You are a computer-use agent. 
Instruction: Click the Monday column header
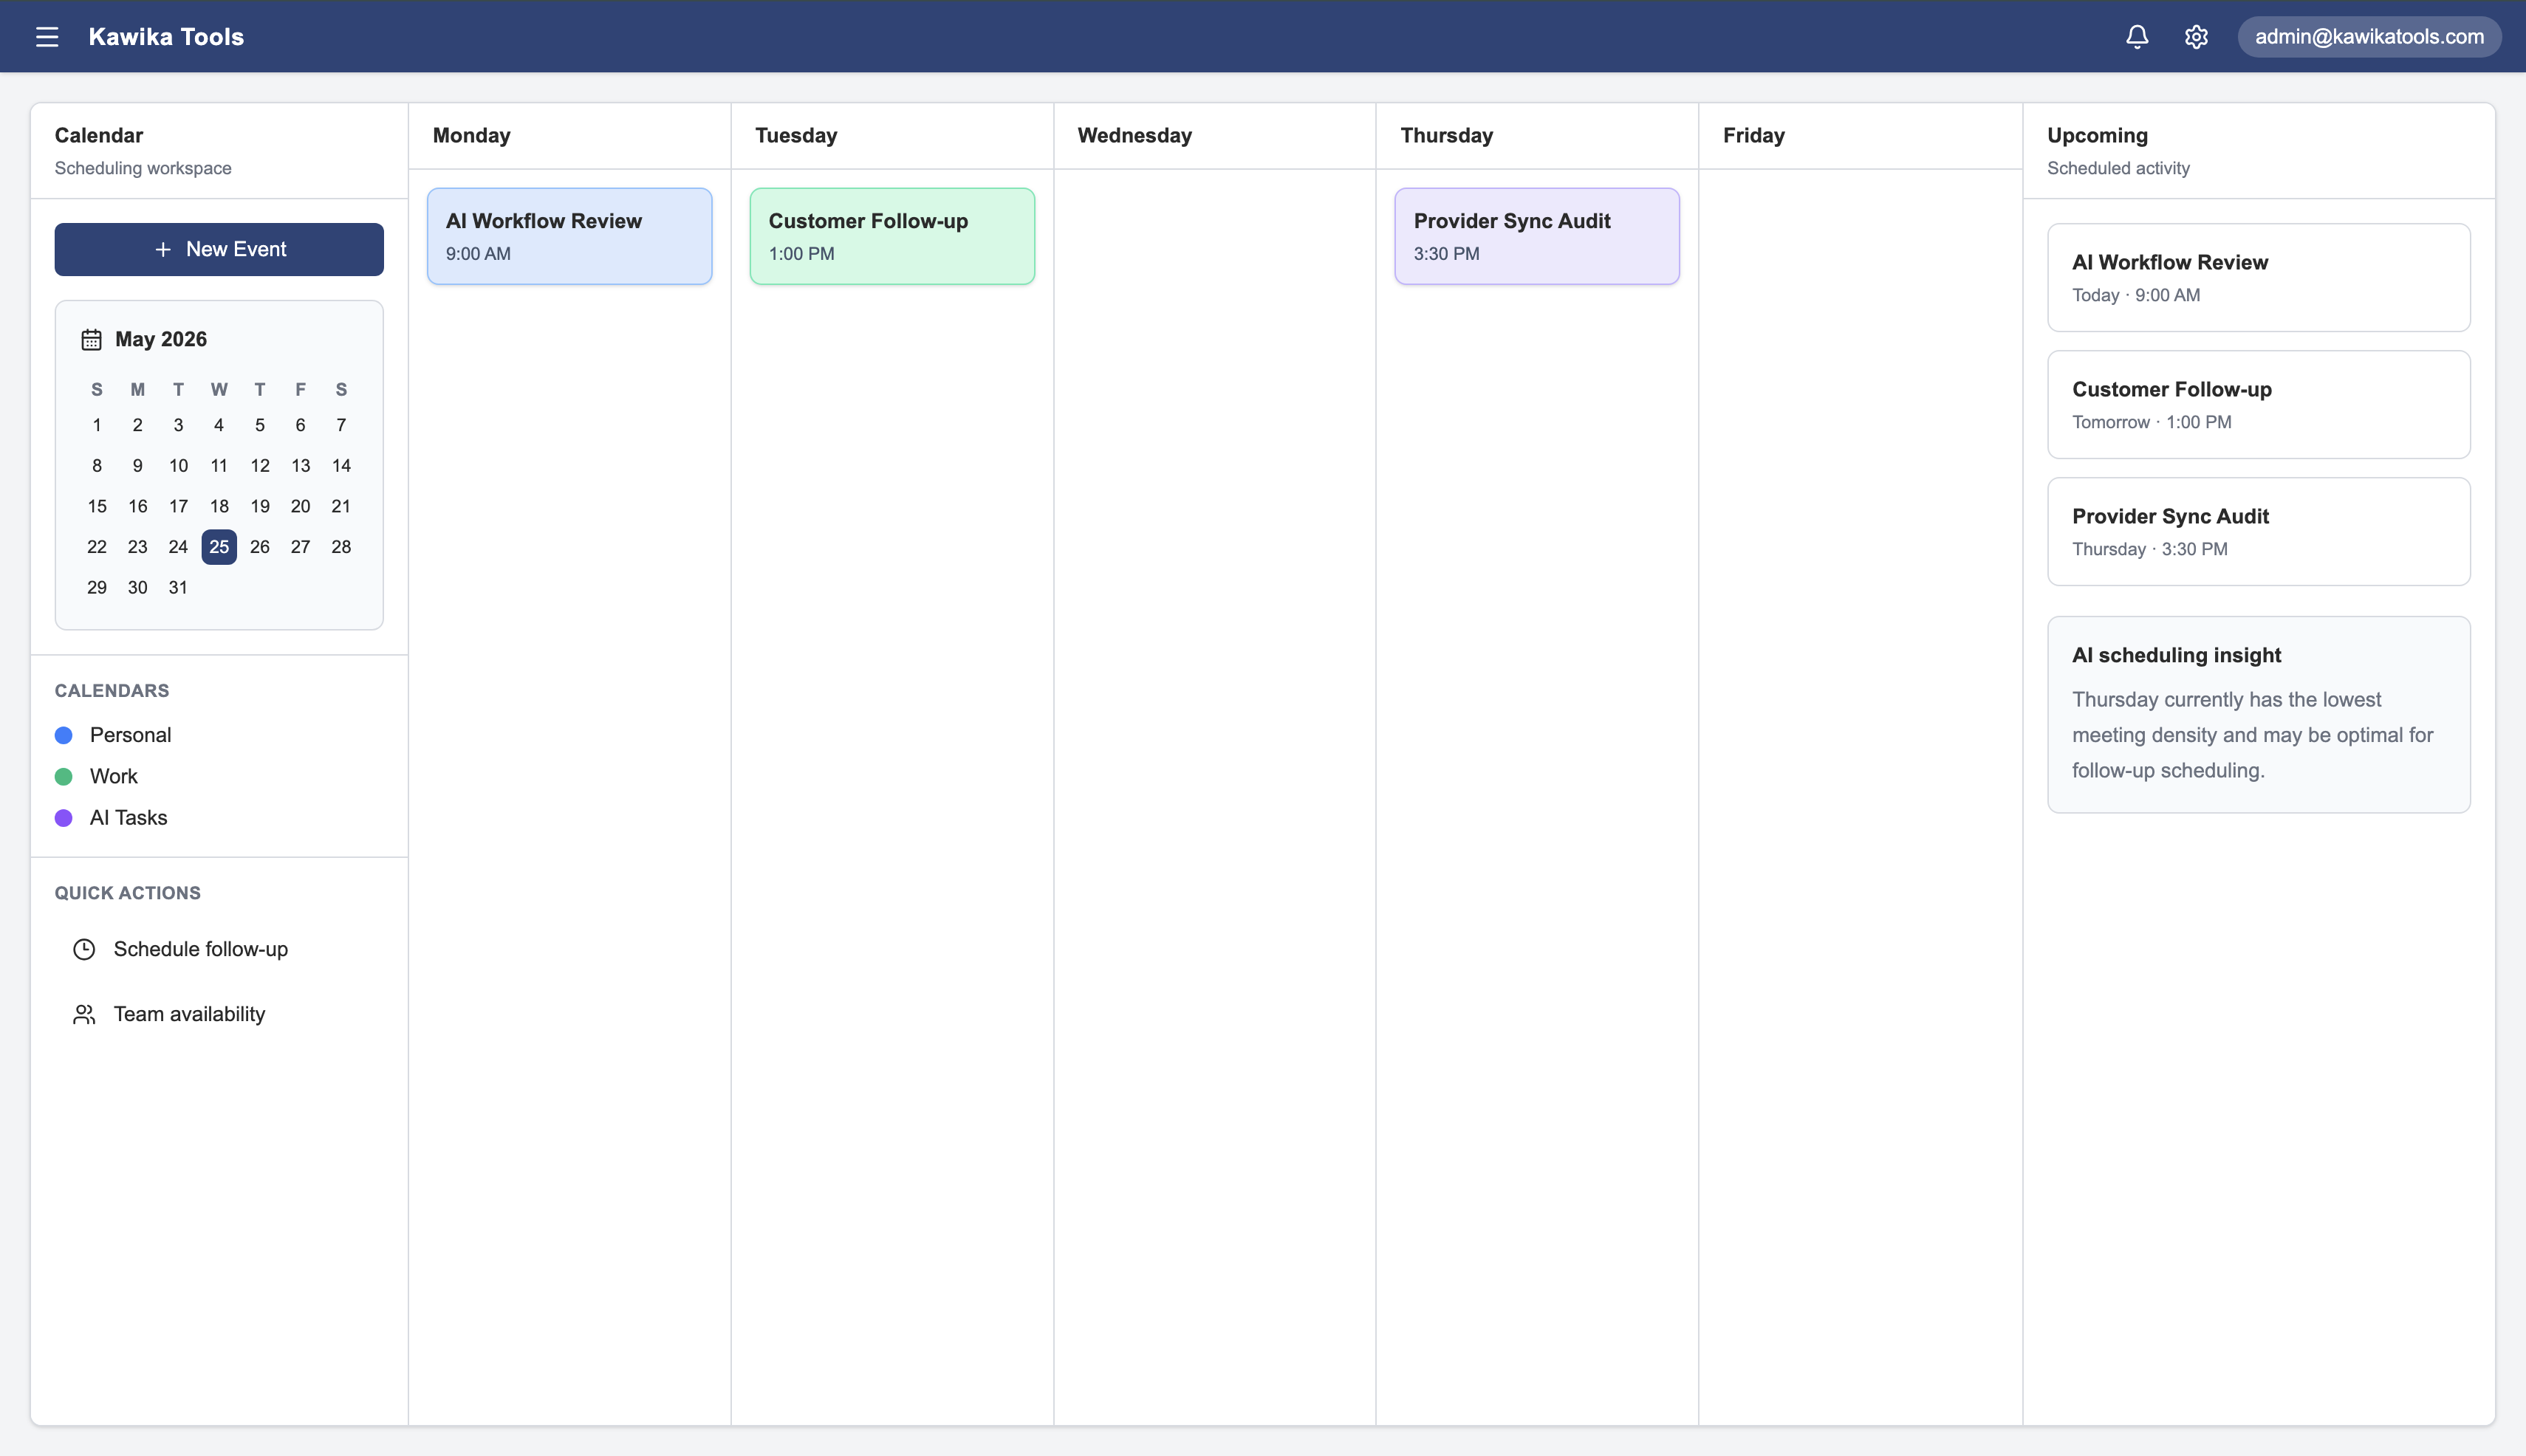pos(472,135)
